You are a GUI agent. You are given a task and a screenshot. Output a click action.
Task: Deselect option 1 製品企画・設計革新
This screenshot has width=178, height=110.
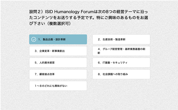[58, 39]
